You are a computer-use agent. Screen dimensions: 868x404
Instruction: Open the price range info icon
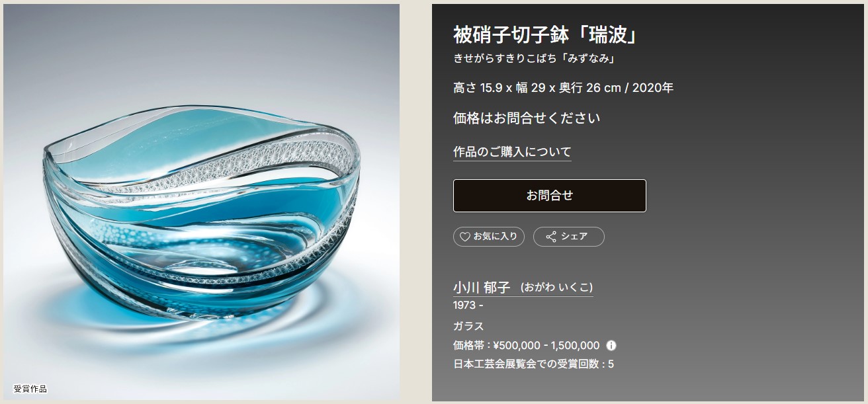611,345
